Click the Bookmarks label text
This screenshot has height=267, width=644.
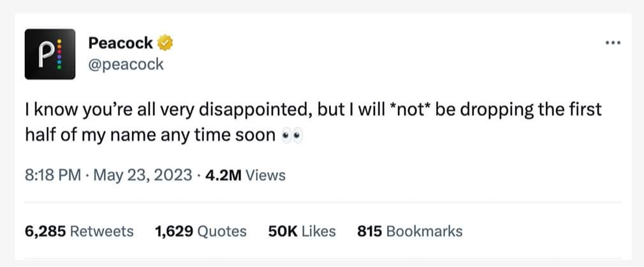[424, 231]
